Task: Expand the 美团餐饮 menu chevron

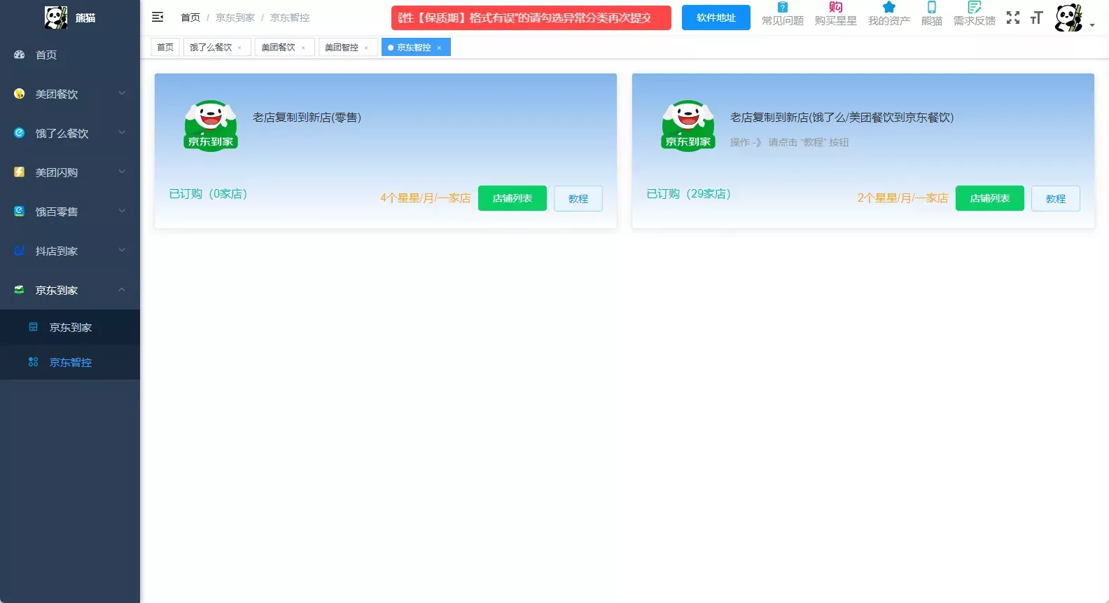Action: click(x=122, y=93)
